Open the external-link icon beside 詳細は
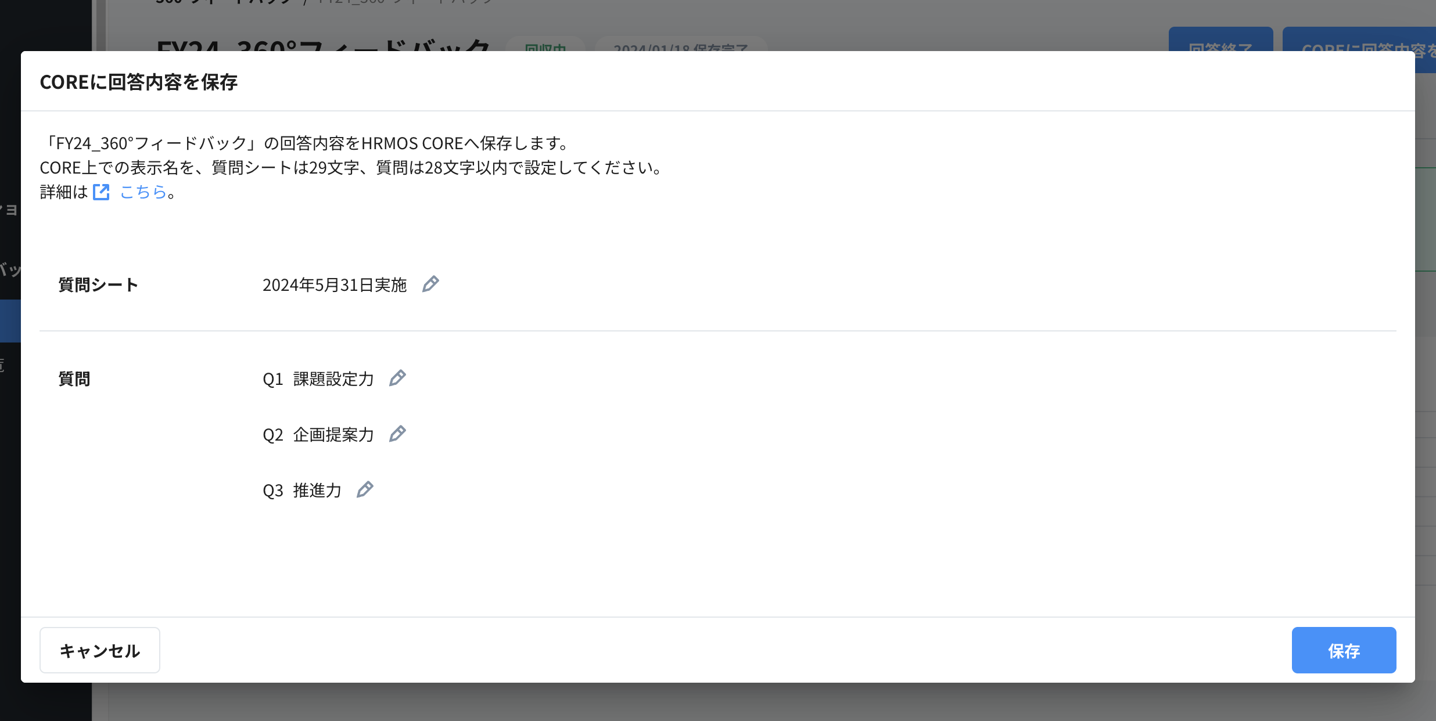The height and width of the screenshot is (721, 1436). pyautogui.click(x=102, y=192)
